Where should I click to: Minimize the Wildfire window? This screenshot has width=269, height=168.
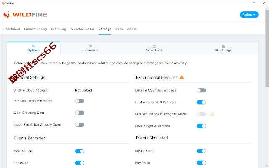click(x=245, y=3)
